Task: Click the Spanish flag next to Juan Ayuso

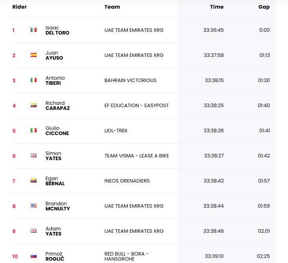Action: [34, 55]
